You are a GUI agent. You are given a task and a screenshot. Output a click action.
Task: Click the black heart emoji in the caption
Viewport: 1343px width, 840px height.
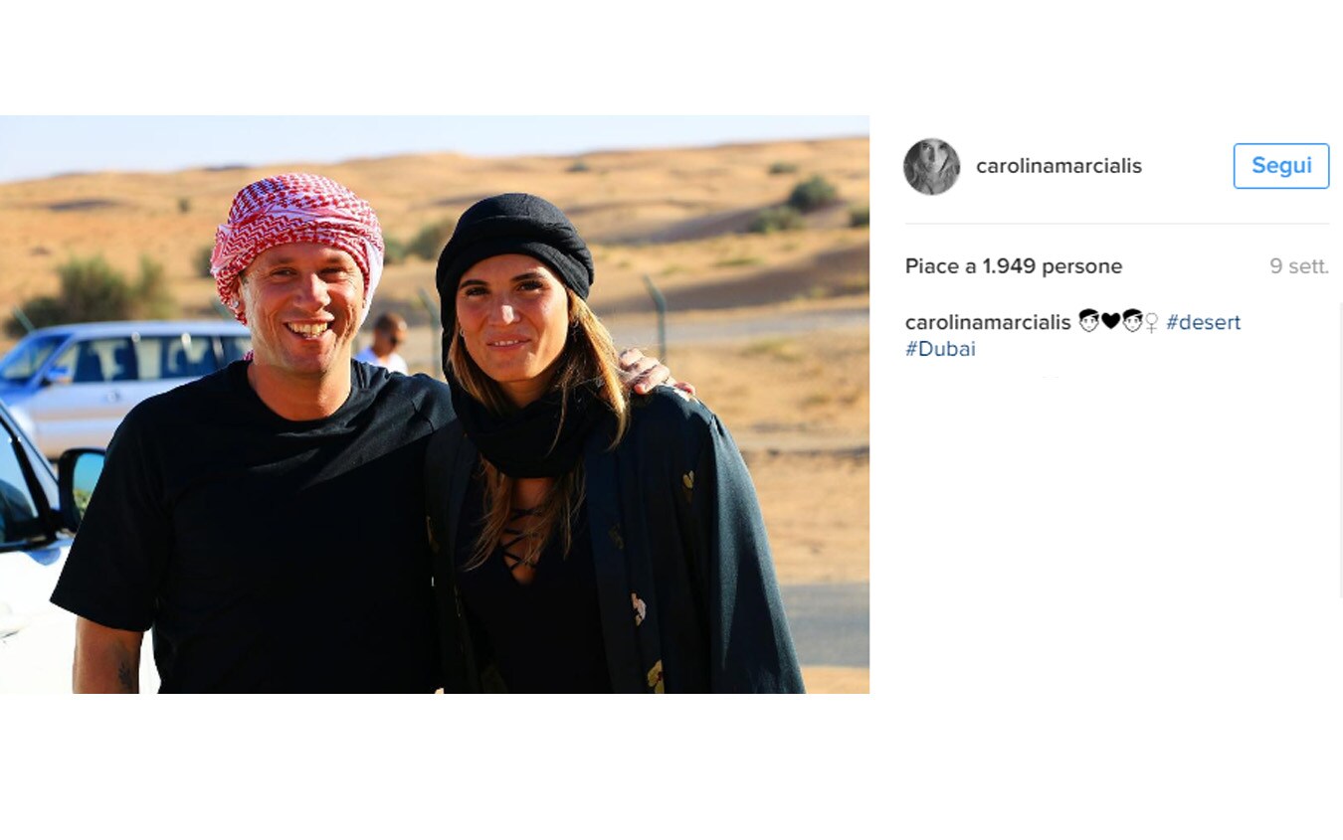(x=1110, y=321)
